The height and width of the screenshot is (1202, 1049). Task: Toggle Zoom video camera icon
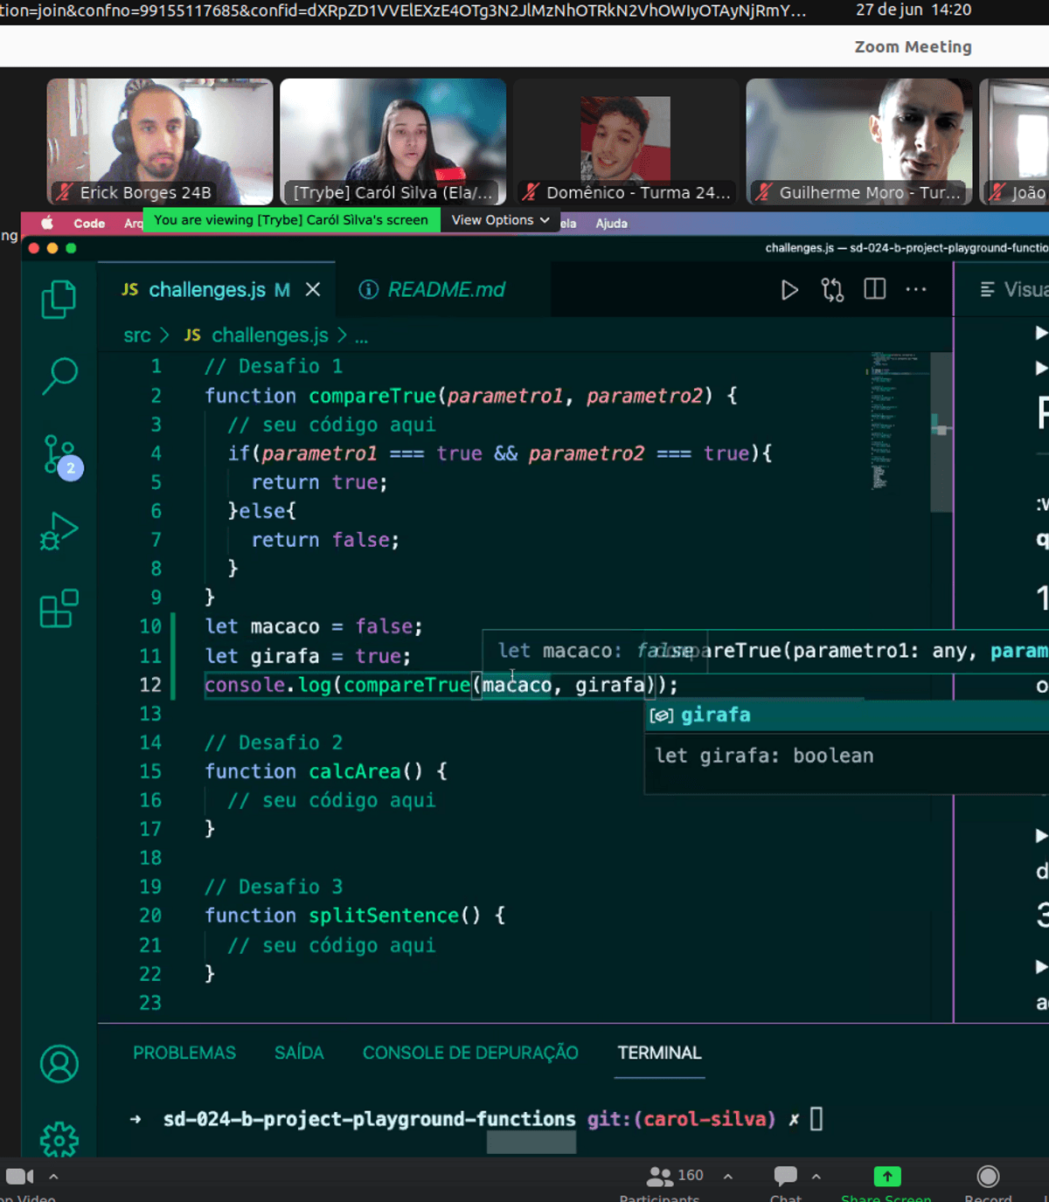tap(19, 1177)
